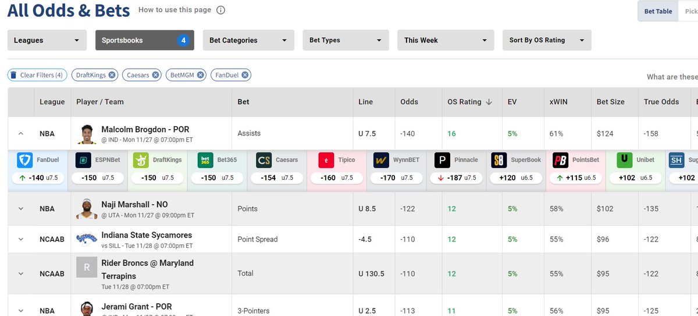This screenshot has width=698, height=316.
Task: Click the ESPNBet sportsbook logo
Action: click(83, 160)
